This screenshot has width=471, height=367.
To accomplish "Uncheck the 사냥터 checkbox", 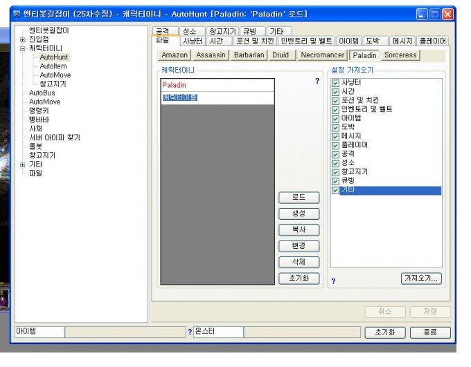I will click(336, 83).
